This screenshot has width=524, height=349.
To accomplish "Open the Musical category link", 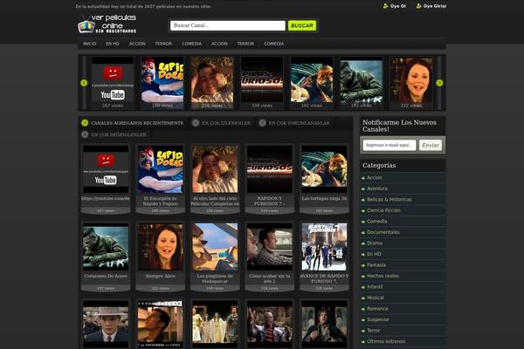I will pyautogui.click(x=376, y=298).
